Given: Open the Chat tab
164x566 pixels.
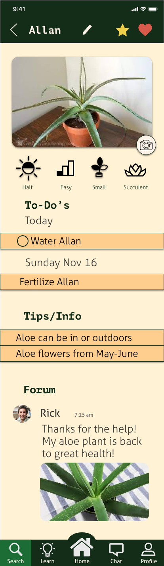Looking at the screenshot, I should coord(116,553).
